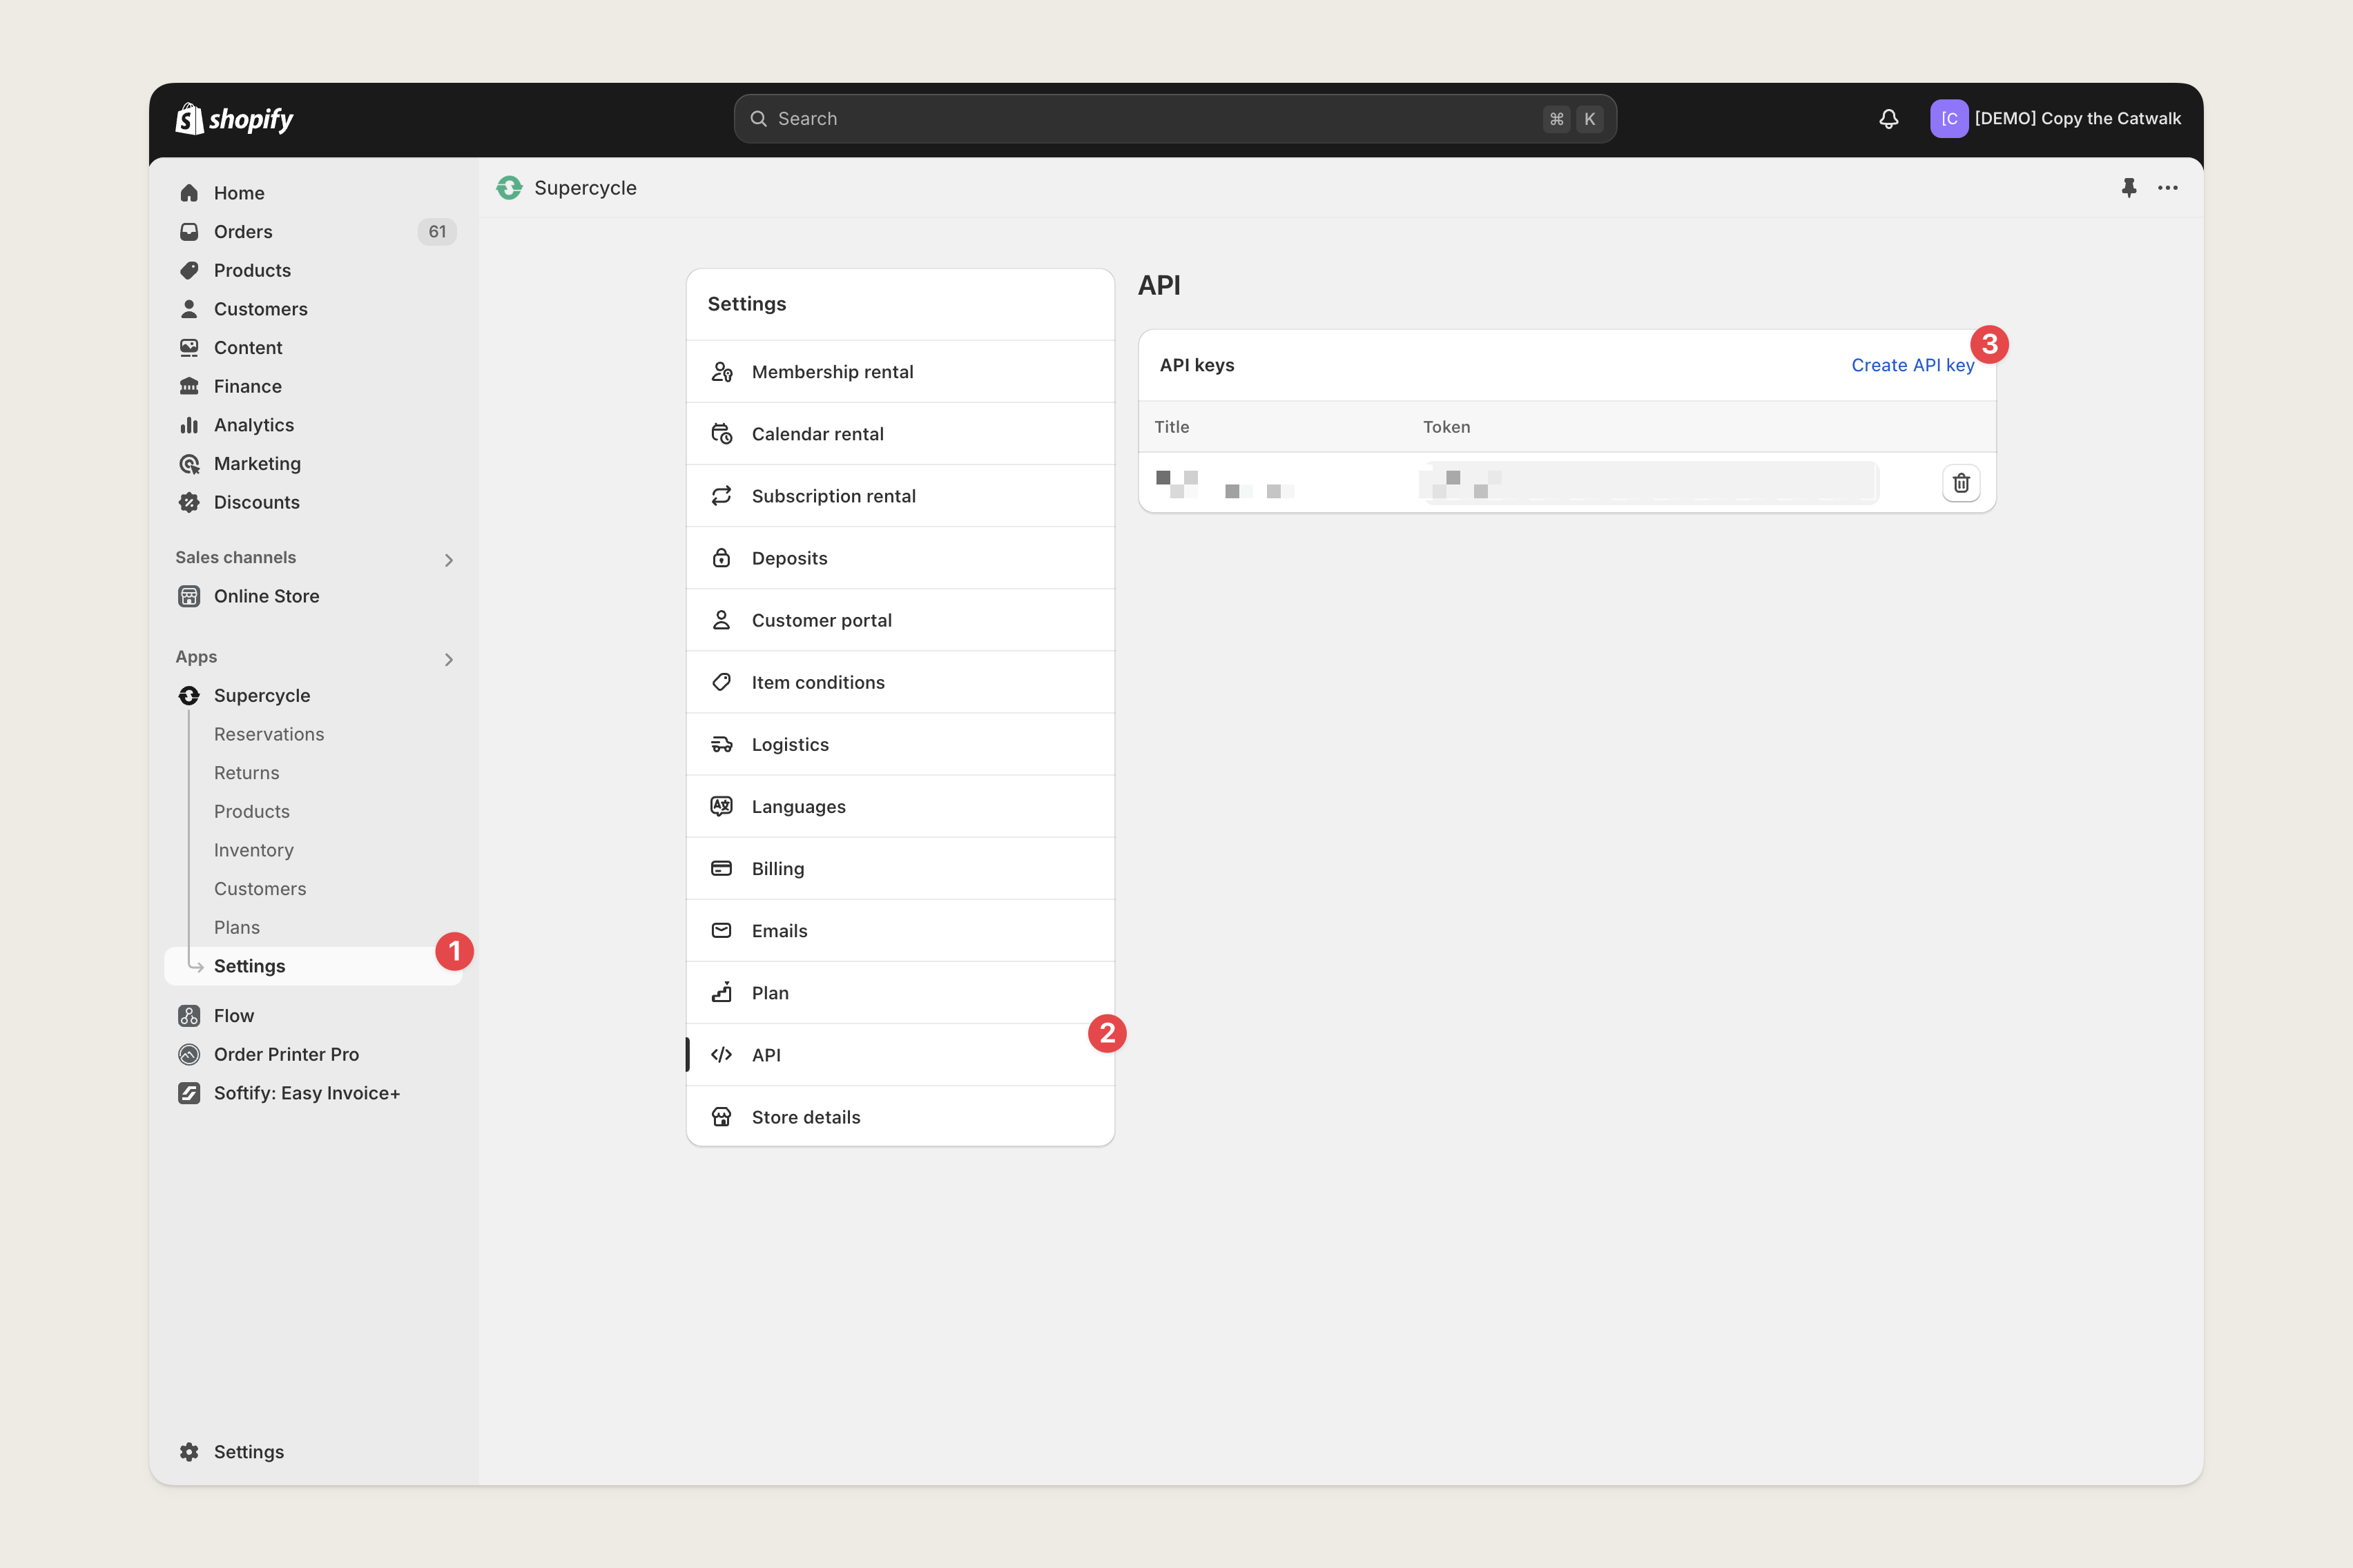
Task: Open Order Printer Pro app
Action: (286, 1054)
